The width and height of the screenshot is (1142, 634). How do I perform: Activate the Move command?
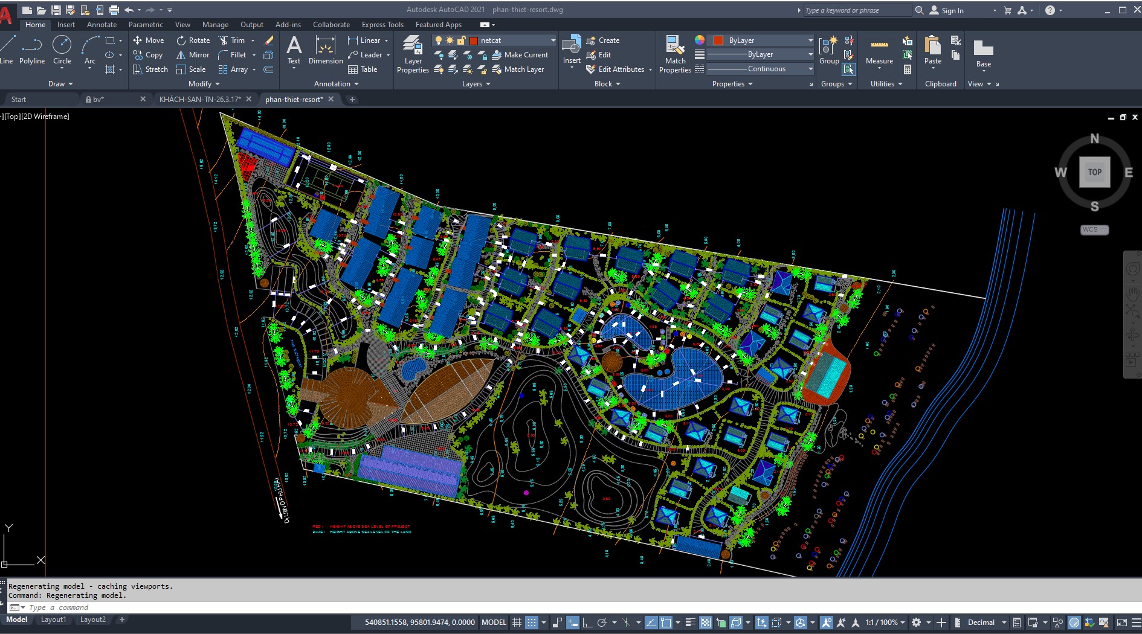point(149,40)
